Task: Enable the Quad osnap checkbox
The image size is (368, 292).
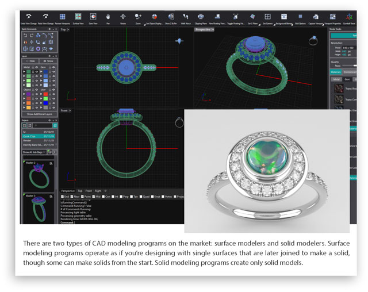Action: click(x=141, y=197)
